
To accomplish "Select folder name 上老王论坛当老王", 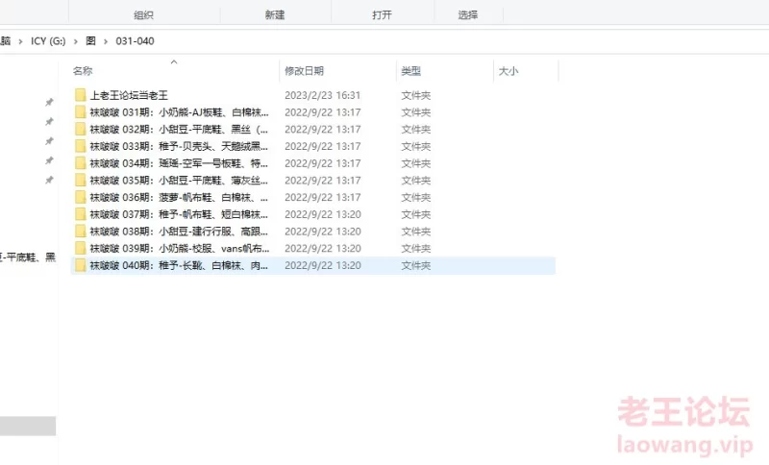I will [x=129, y=95].
